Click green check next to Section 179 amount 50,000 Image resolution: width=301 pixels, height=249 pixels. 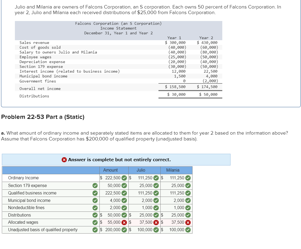tap(124, 186)
